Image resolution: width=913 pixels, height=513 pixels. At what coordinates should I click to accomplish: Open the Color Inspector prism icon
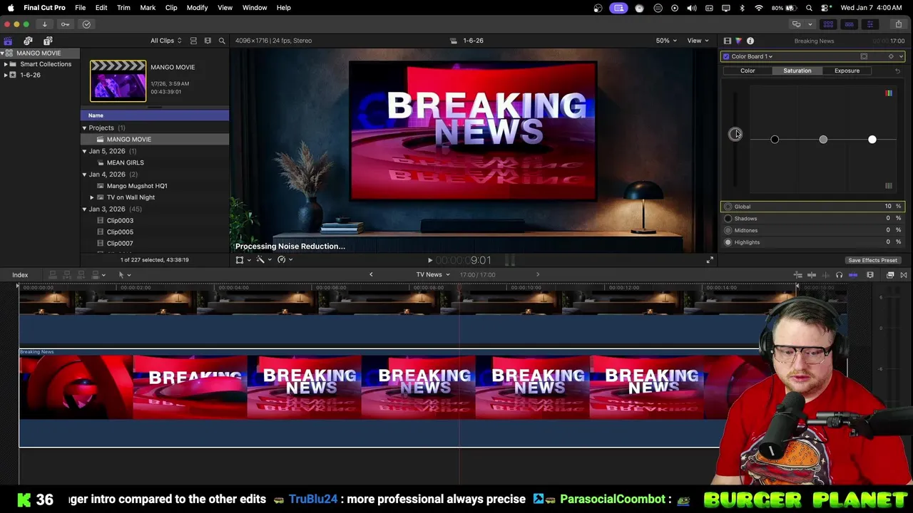(x=738, y=41)
